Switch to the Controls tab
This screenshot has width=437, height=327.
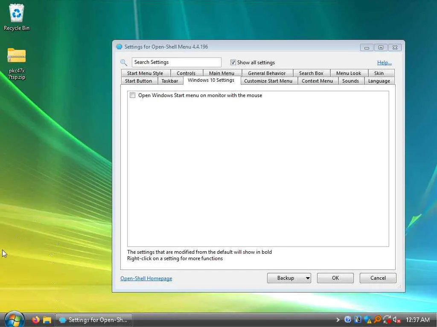(186, 73)
